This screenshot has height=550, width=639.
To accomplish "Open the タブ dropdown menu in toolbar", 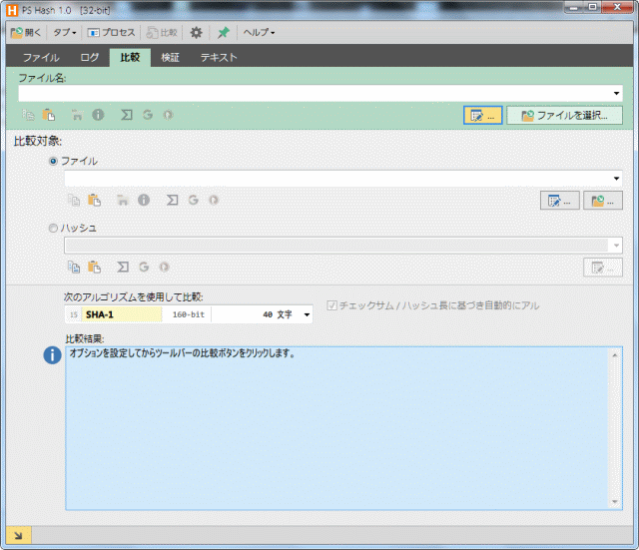I will coord(66,32).
